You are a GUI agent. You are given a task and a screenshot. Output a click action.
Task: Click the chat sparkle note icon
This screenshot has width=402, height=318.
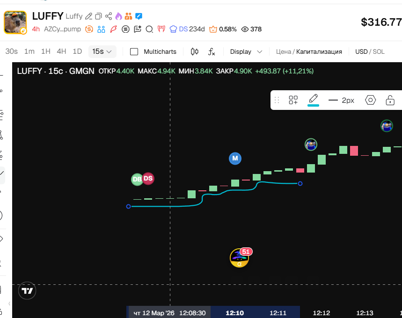point(138,29)
